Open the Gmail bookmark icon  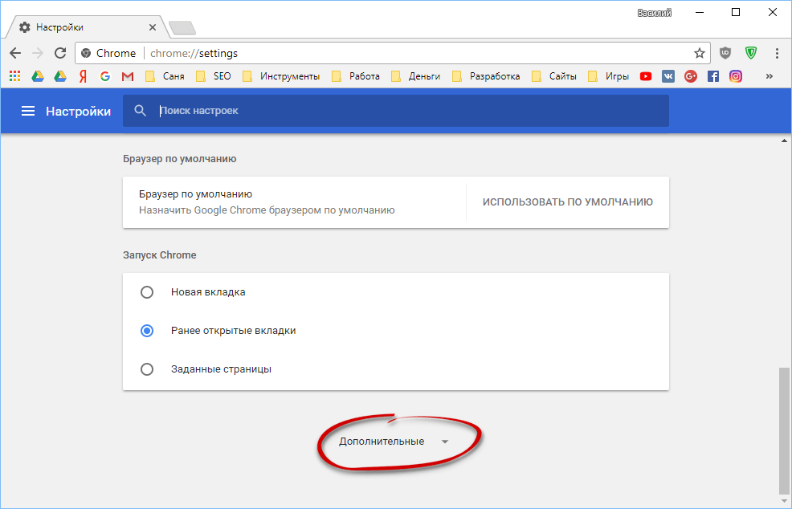(x=128, y=76)
